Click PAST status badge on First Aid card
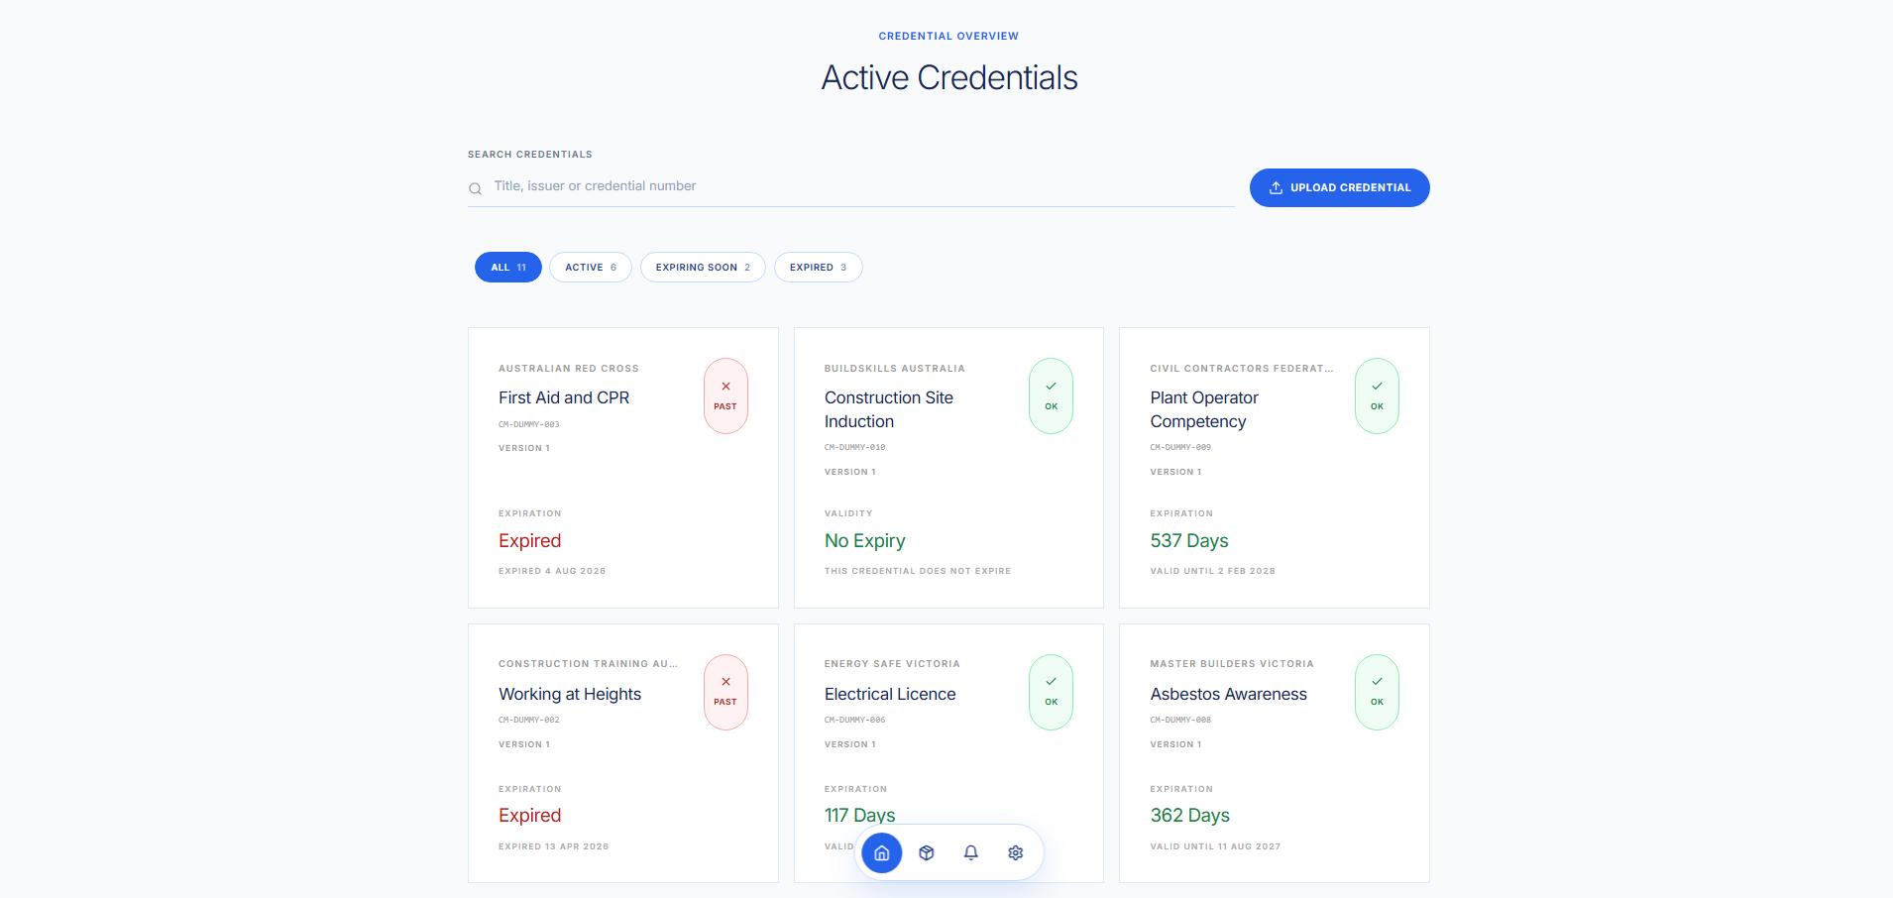 coord(725,395)
